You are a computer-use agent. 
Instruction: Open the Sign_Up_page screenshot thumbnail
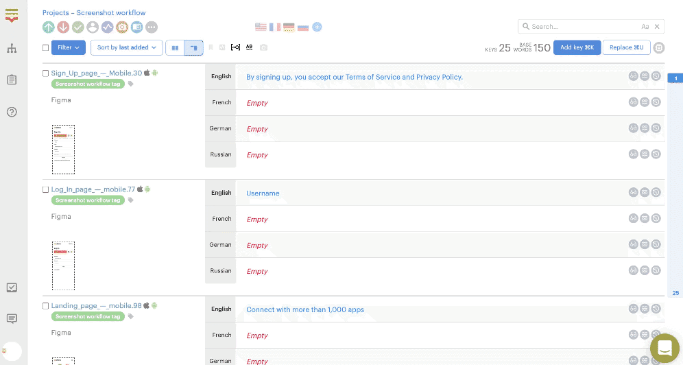[63, 150]
